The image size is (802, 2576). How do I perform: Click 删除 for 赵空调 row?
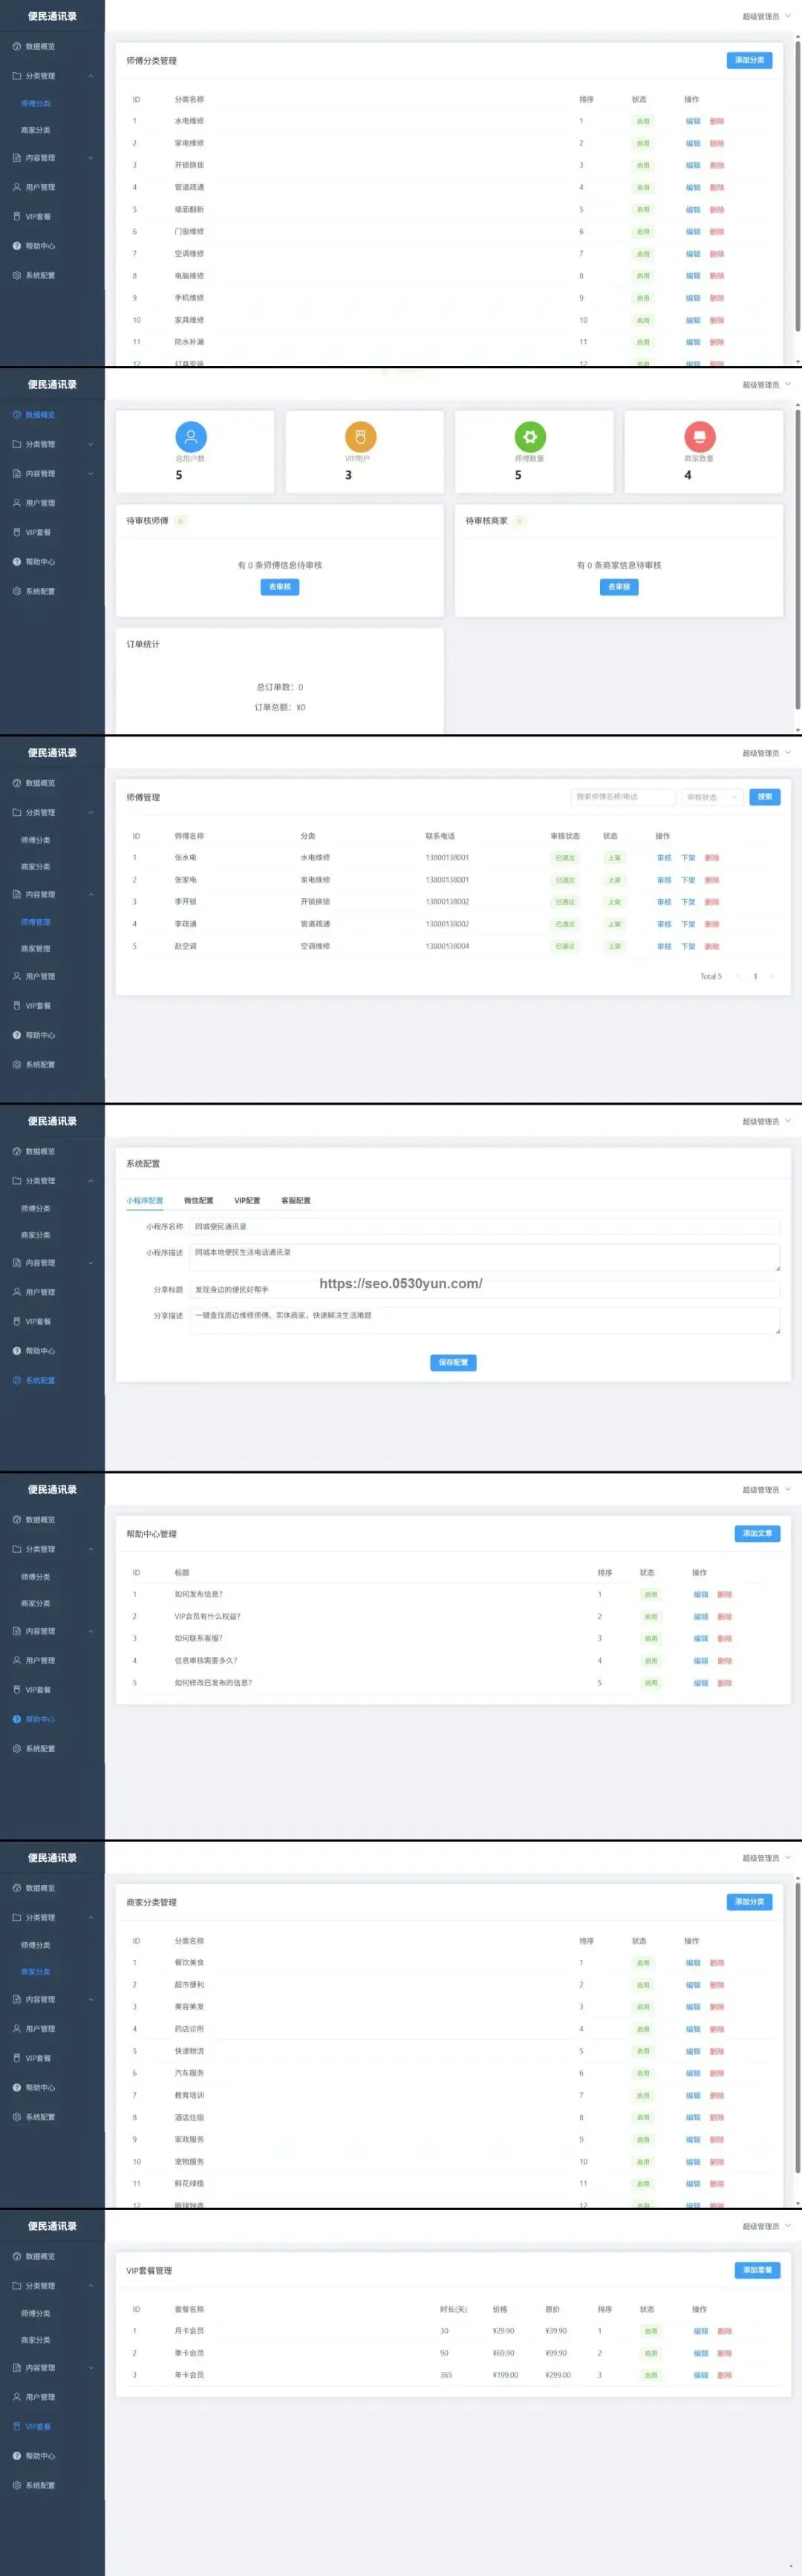coord(712,946)
